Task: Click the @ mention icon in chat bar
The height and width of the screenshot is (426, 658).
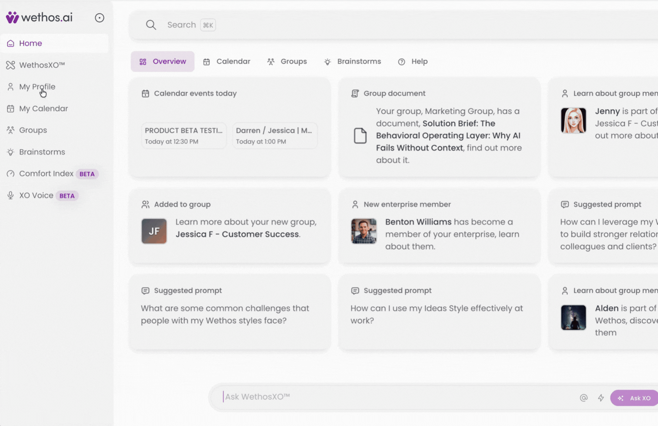Action: click(x=583, y=398)
